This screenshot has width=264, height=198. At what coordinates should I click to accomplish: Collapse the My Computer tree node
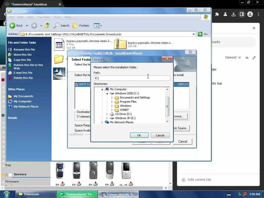(x=102, y=89)
